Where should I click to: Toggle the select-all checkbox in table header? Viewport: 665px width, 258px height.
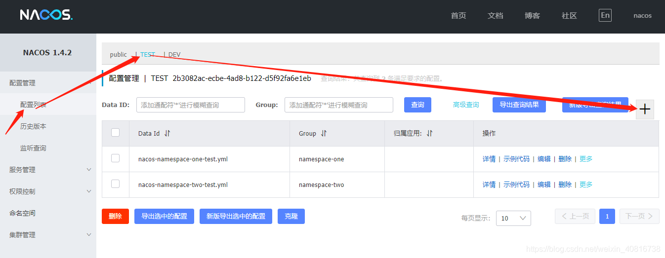point(116,132)
